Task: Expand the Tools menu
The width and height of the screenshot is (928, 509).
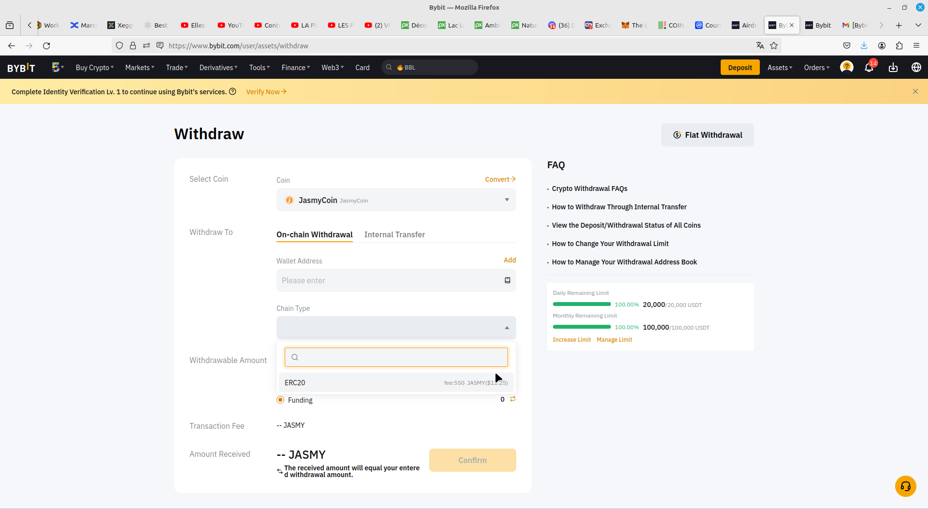Action: pos(260,68)
